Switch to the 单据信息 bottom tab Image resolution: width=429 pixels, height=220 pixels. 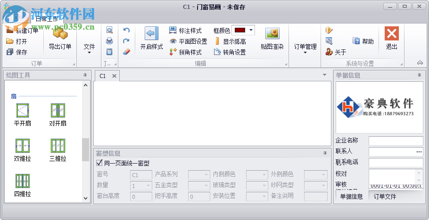(351, 196)
